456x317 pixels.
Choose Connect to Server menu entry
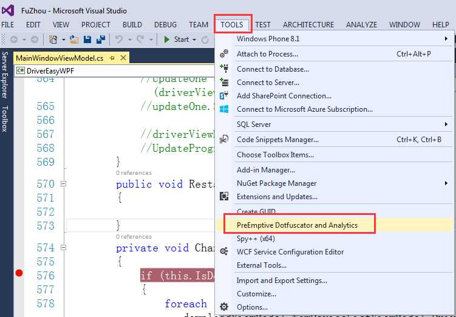335,83
